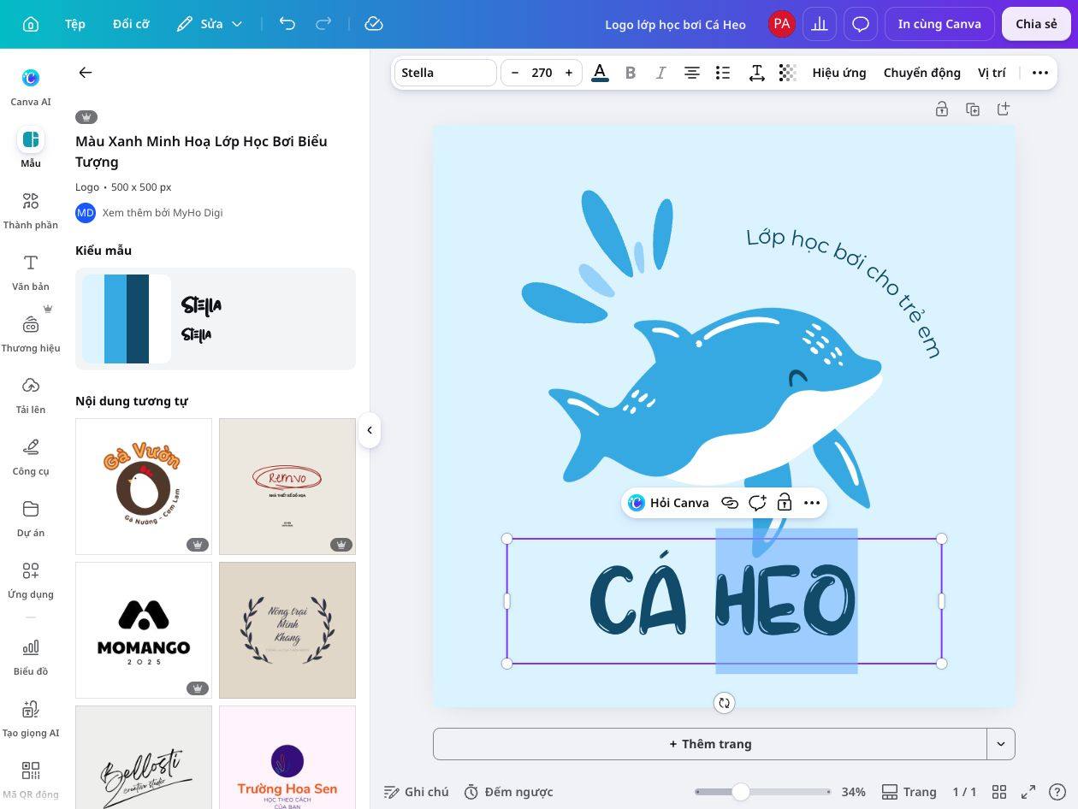Click the Chia sẻ share button
This screenshot has height=809, width=1078.
[1036, 24]
